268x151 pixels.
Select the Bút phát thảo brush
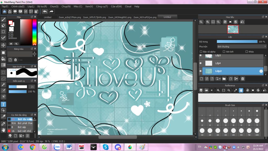20,123
